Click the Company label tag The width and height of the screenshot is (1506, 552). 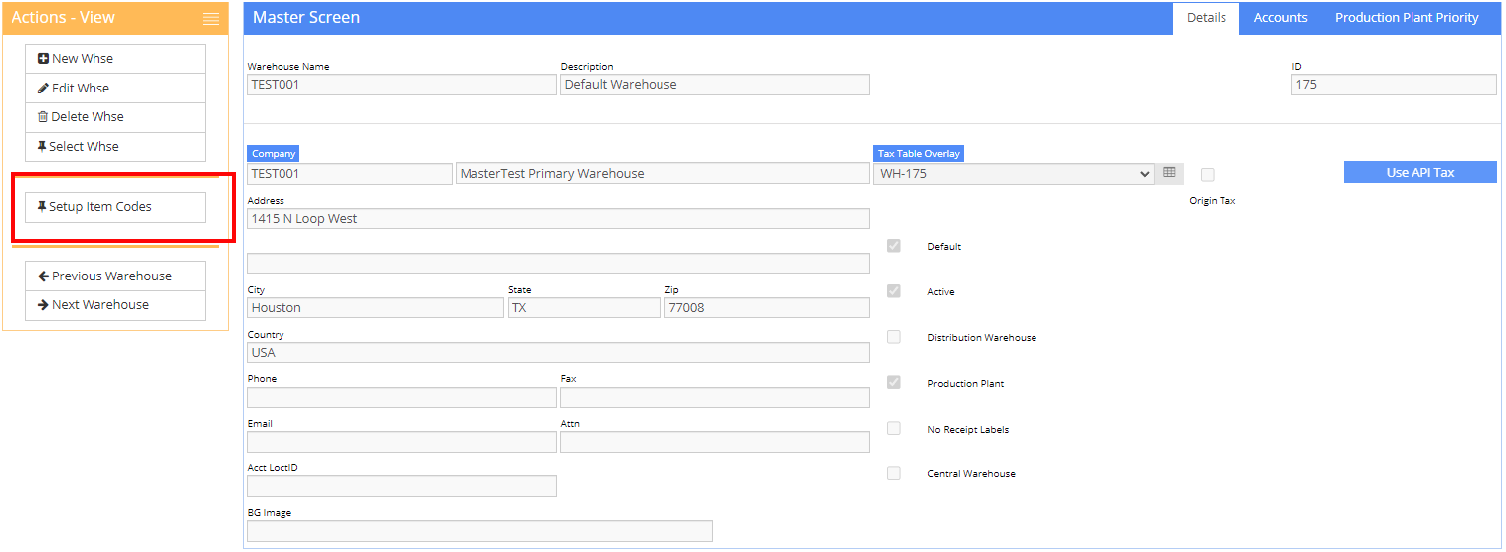pyautogui.click(x=273, y=154)
